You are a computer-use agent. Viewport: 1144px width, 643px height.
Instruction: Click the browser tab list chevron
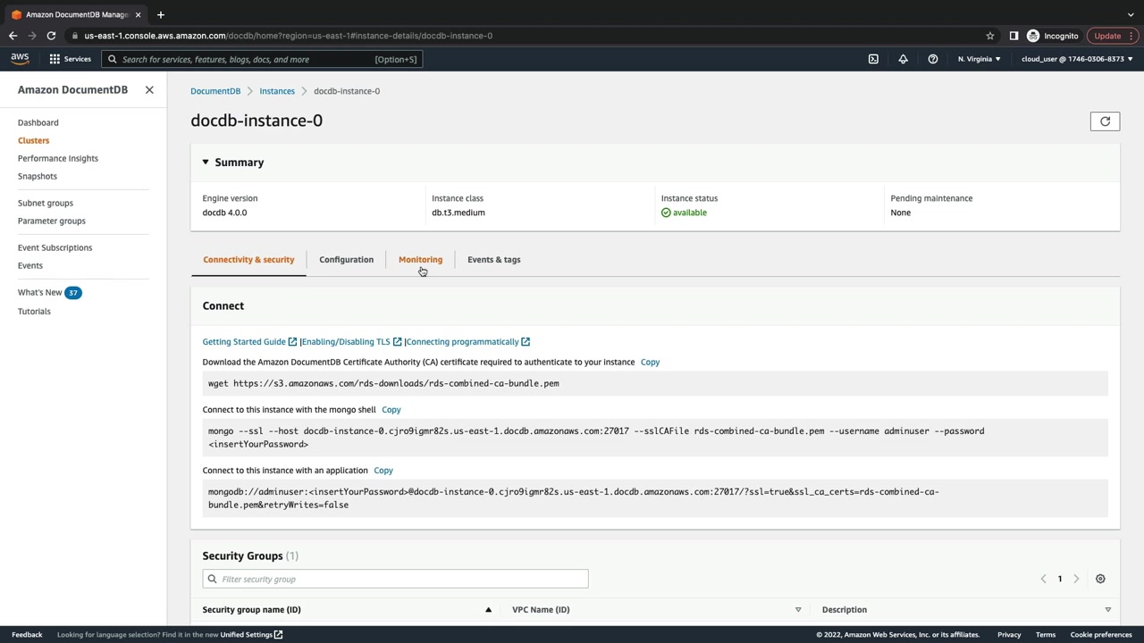click(x=1130, y=14)
